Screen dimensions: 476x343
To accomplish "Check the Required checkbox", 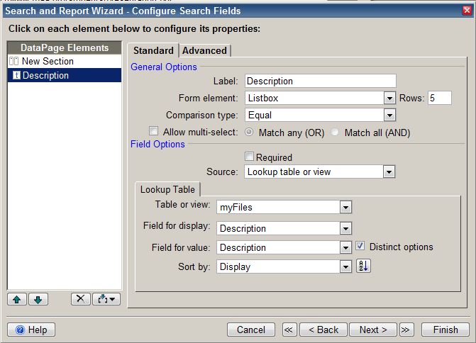I will point(249,157).
